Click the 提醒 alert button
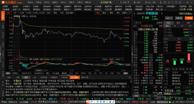This screenshot has height=104, width=194. [x=179, y=18]
